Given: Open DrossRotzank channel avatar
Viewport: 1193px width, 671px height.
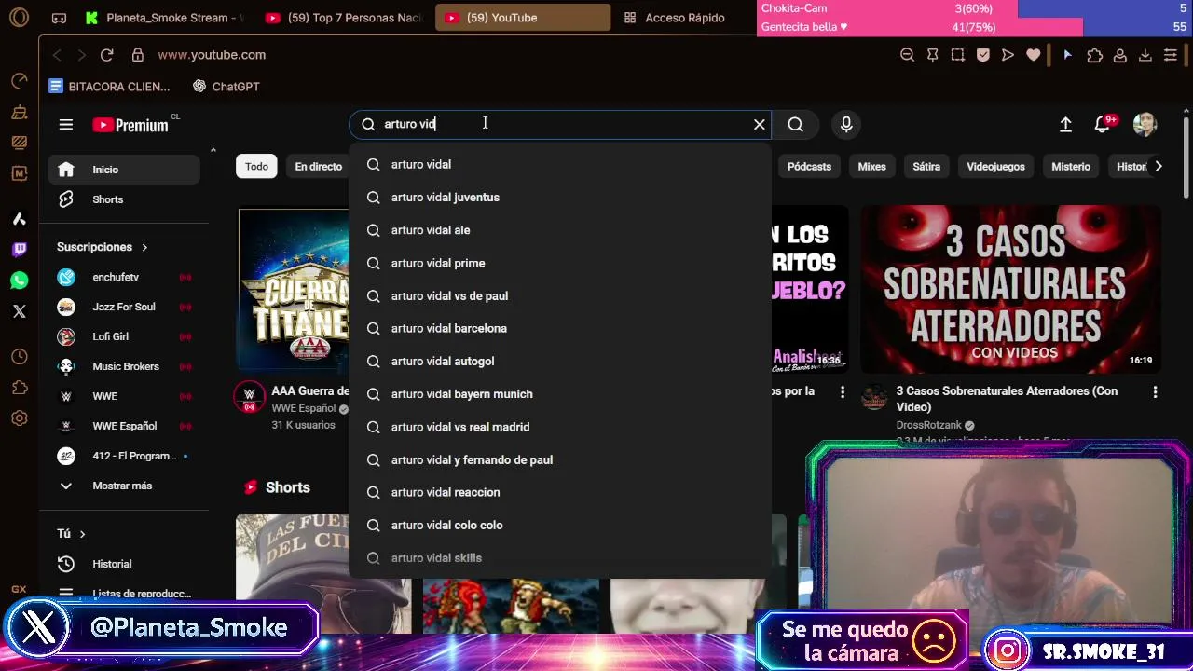Looking at the screenshot, I should (x=874, y=398).
